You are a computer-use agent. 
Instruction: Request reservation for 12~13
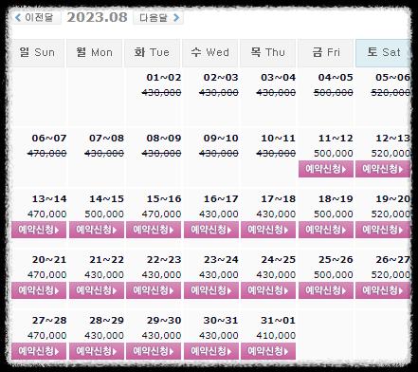point(383,169)
